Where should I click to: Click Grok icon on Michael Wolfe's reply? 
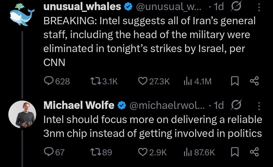pyautogui.click(x=236, y=105)
